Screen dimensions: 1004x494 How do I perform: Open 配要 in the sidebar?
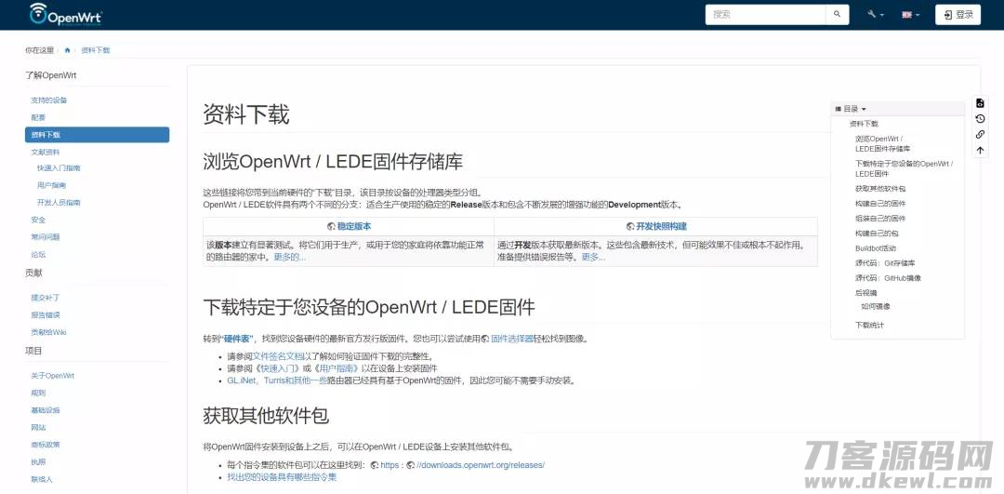(38, 117)
